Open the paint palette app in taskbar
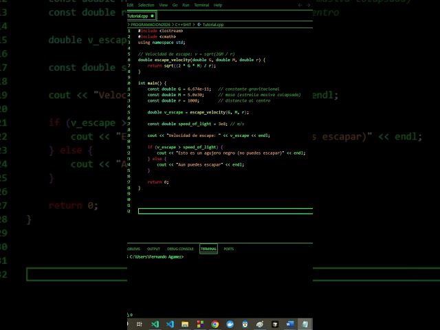440x330 pixels. (x=260, y=324)
